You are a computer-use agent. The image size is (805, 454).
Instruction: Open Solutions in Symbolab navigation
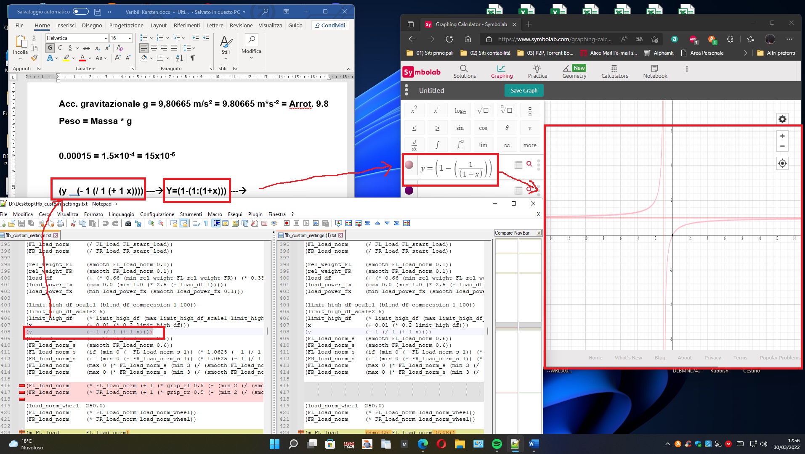tap(465, 71)
